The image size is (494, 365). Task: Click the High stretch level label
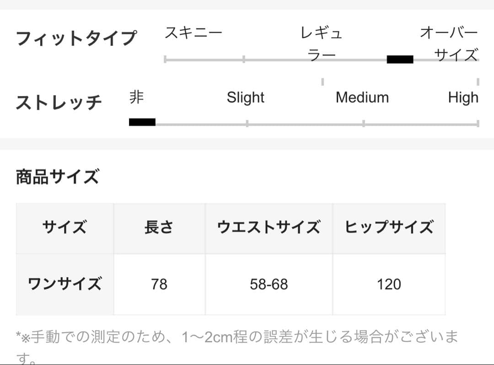click(x=463, y=98)
